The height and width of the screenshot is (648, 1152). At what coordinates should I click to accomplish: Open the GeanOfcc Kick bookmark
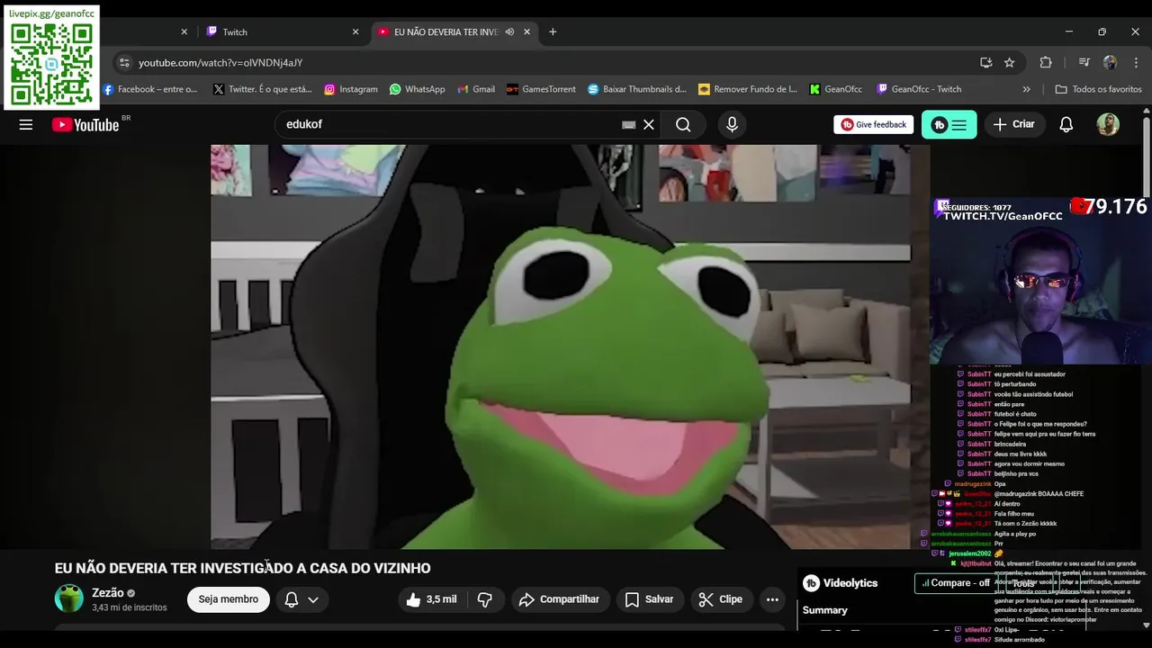836,89
